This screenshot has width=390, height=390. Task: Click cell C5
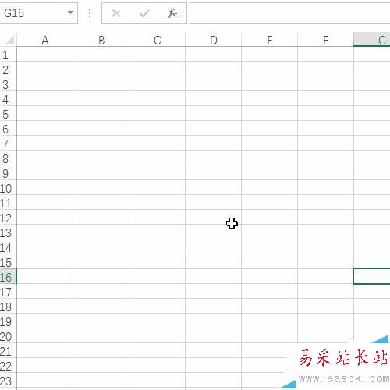158,114
